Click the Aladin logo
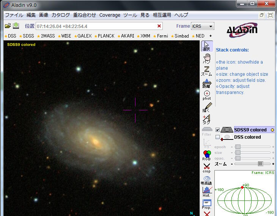This screenshot has width=277, height=216. (x=243, y=30)
